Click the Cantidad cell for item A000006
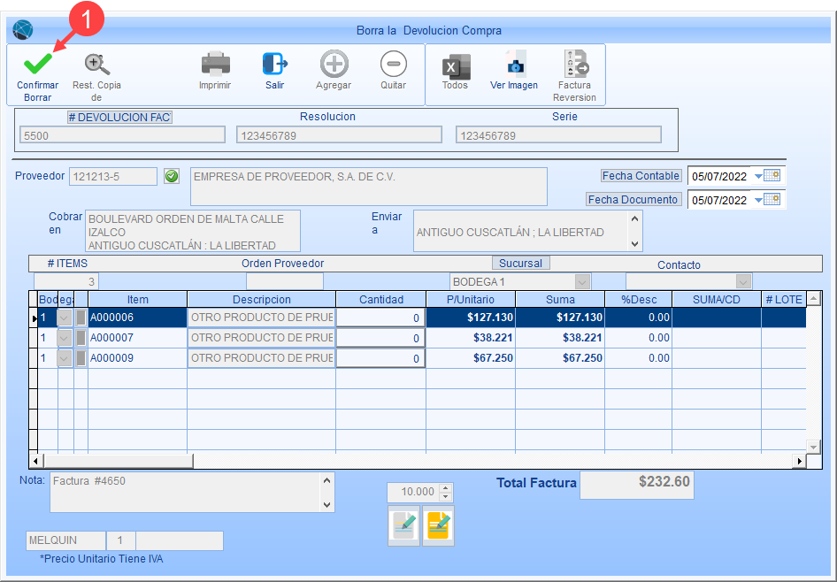The height and width of the screenshot is (582, 837). click(x=380, y=318)
